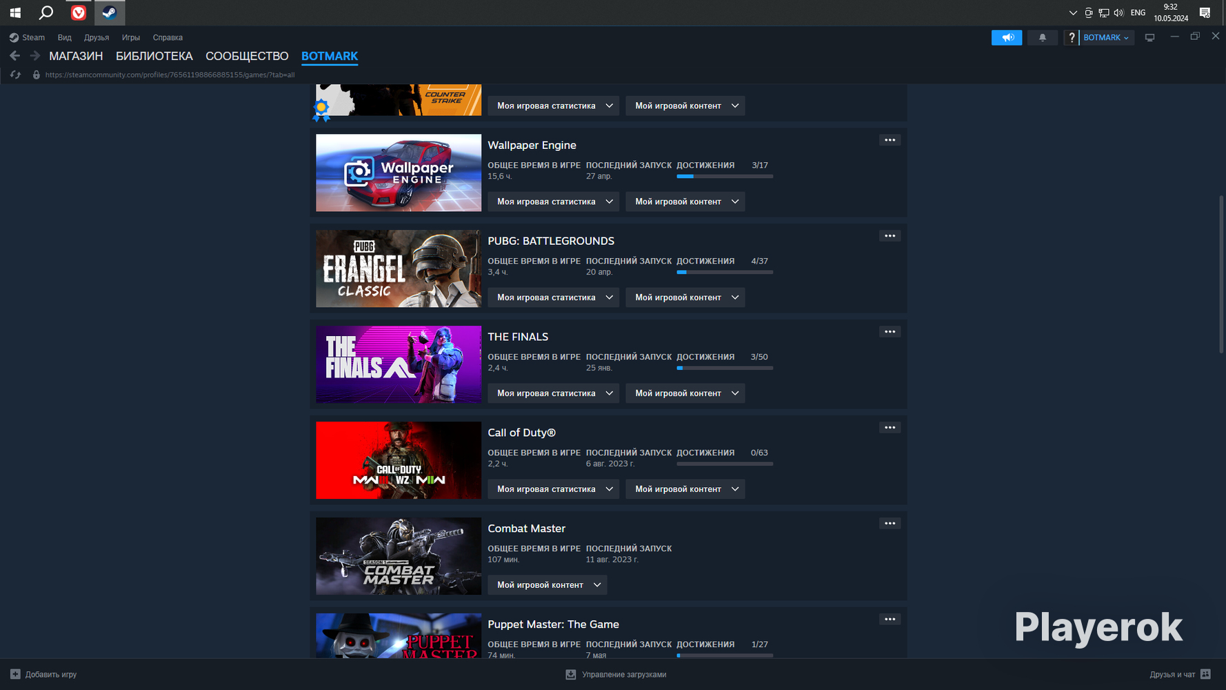
Task: Open the PUBG: BATTLEGROUNDS title link
Action: 551,241
